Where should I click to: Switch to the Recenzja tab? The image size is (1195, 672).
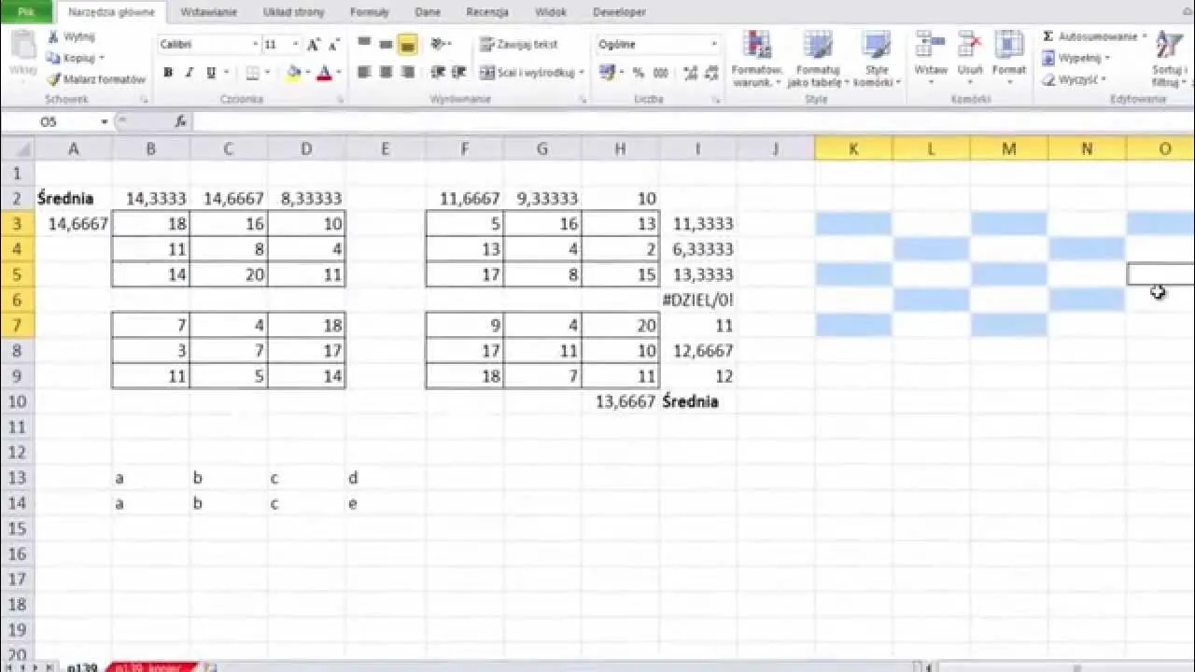pos(487,12)
